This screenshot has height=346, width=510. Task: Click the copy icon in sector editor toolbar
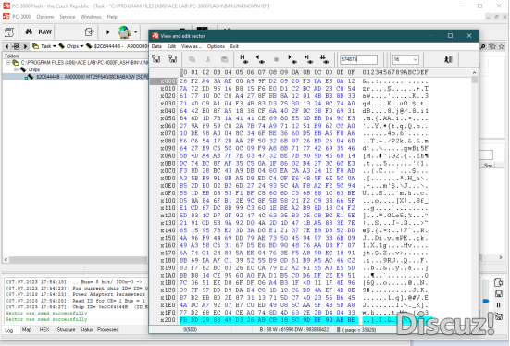coord(192,59)
